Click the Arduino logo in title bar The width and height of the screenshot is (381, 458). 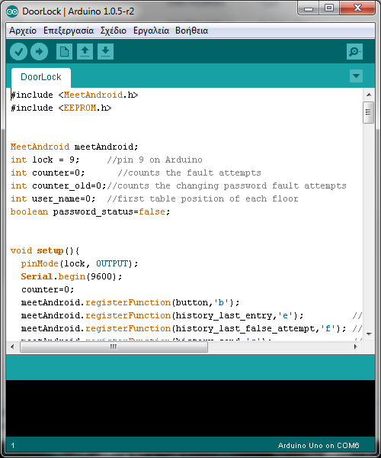[12, 11]
